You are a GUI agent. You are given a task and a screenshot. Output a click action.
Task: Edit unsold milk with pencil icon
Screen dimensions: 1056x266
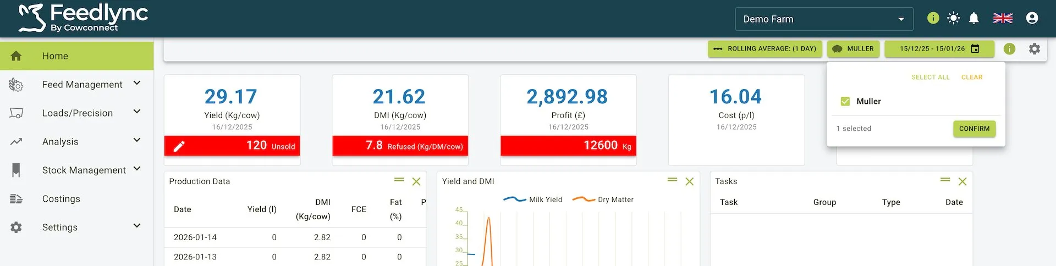tap(179, 146)
